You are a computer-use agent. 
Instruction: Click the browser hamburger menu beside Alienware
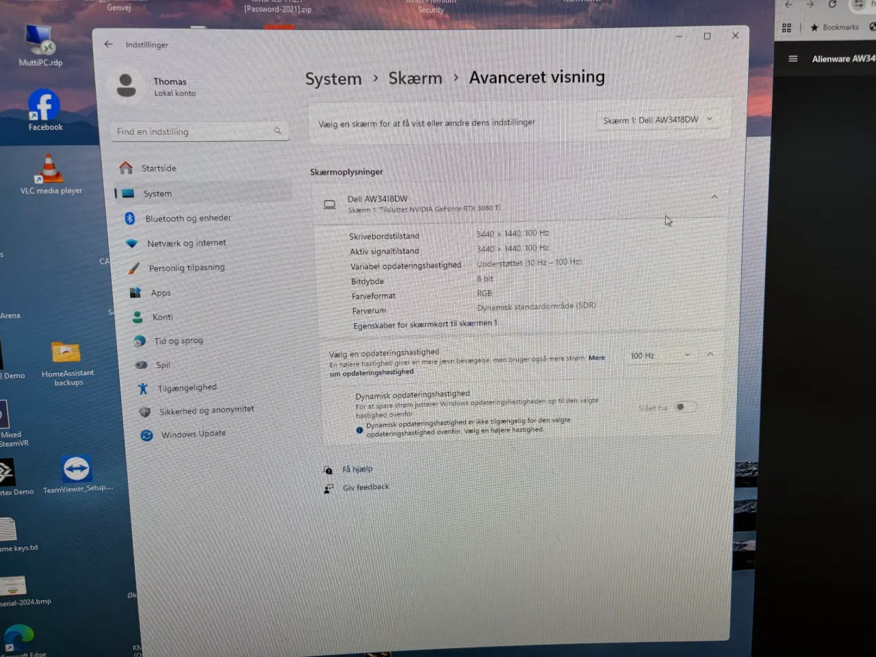click(793, 59)
